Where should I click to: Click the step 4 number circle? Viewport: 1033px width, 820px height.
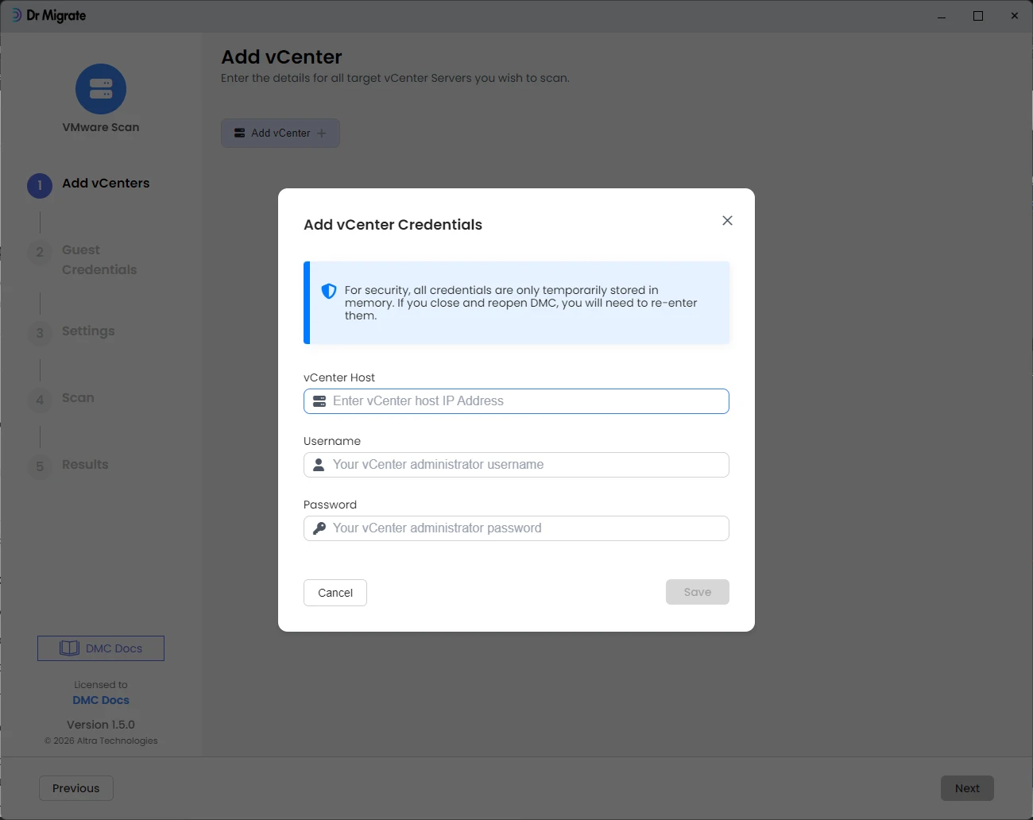tap(40, 400)
